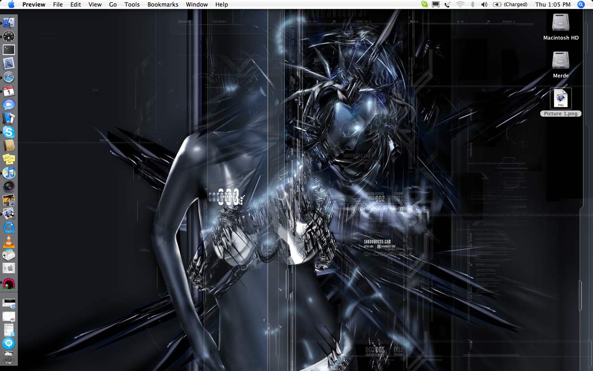Open the Mail stamp icon in dock
The width and height of the screenshot is (593, 371).
[x=9, y=63]
